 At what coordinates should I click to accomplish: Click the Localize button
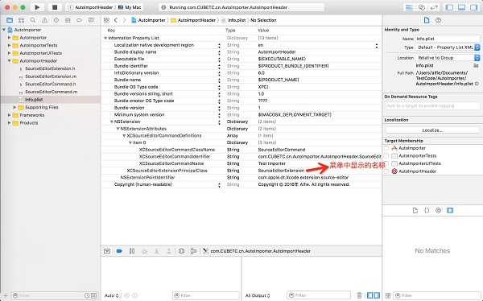[432, 130]
